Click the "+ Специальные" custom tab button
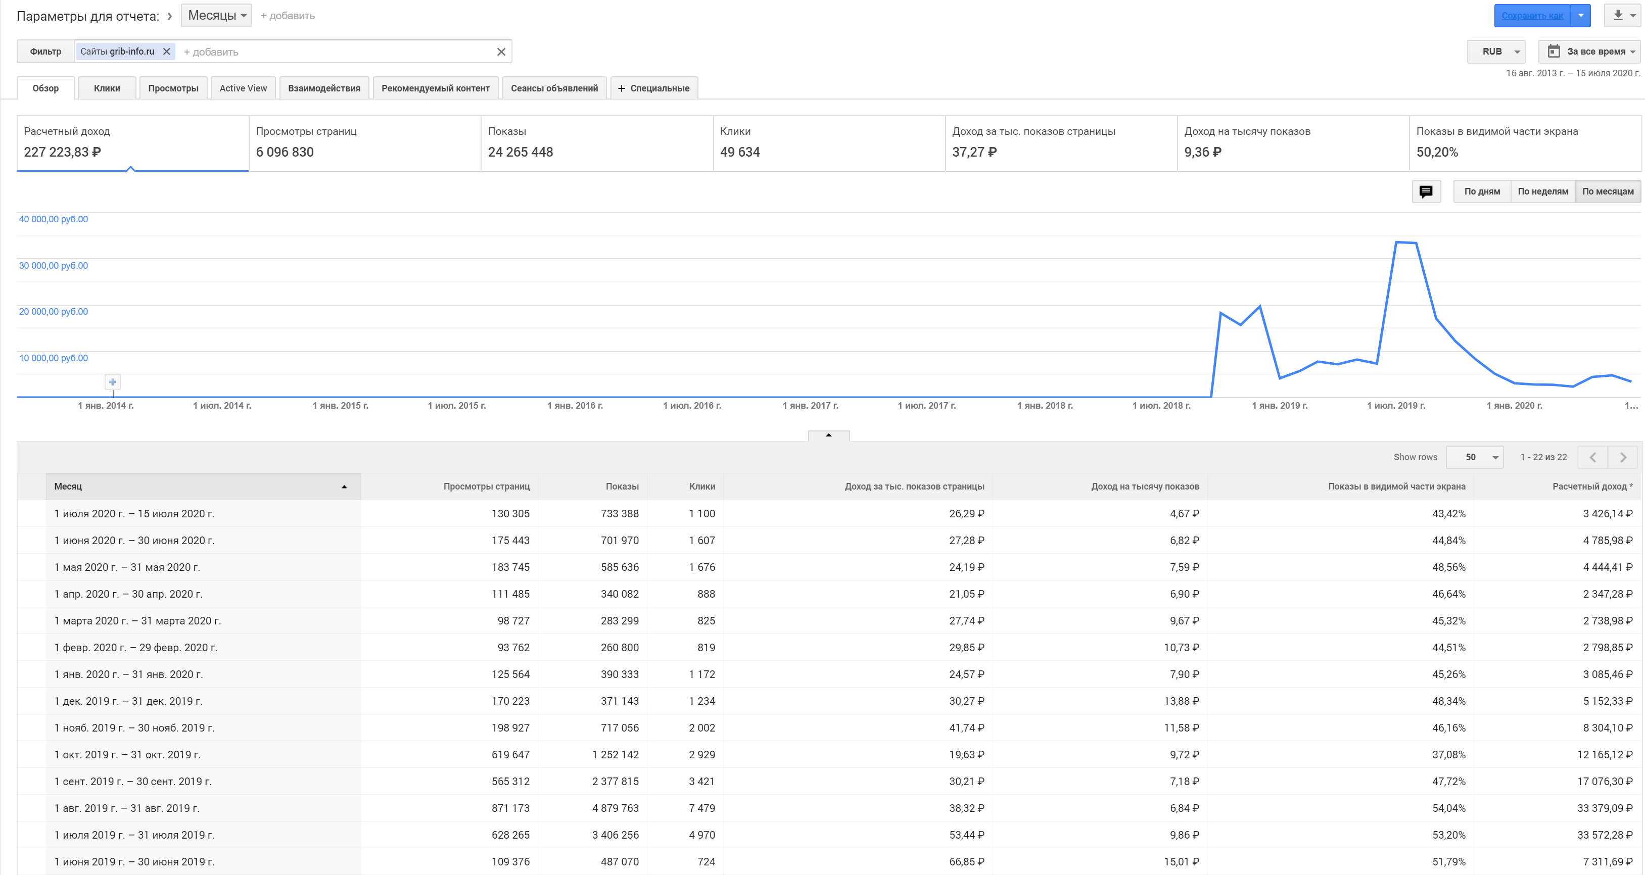Image resolution: width=1645 pixels, height=875 pixels. pos(653,88)
